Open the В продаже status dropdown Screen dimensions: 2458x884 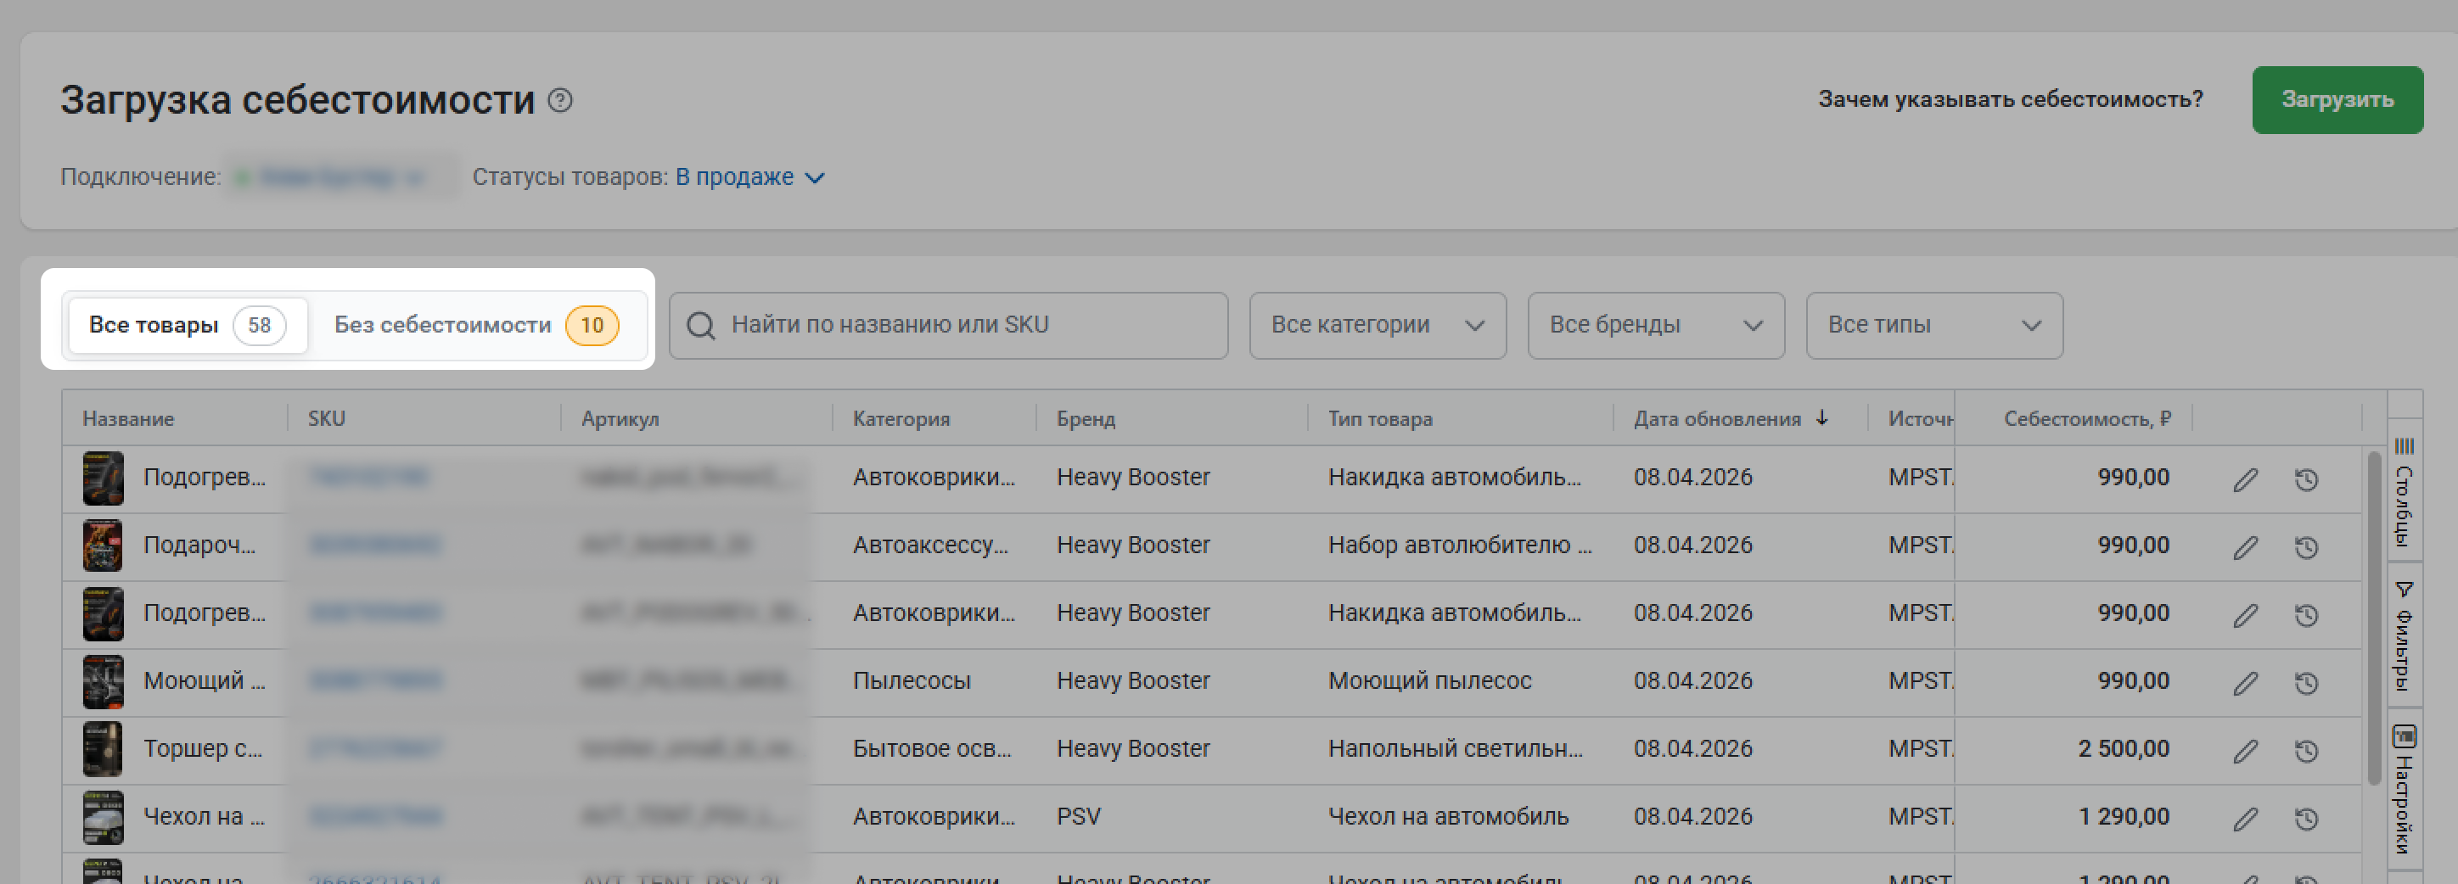pyautogui.click(x=749, y=177)
